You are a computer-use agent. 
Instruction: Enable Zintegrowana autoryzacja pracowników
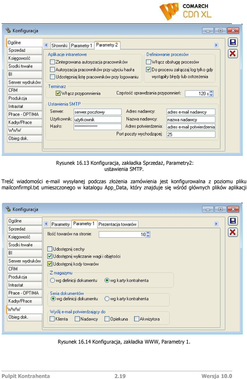coord(52,62)
